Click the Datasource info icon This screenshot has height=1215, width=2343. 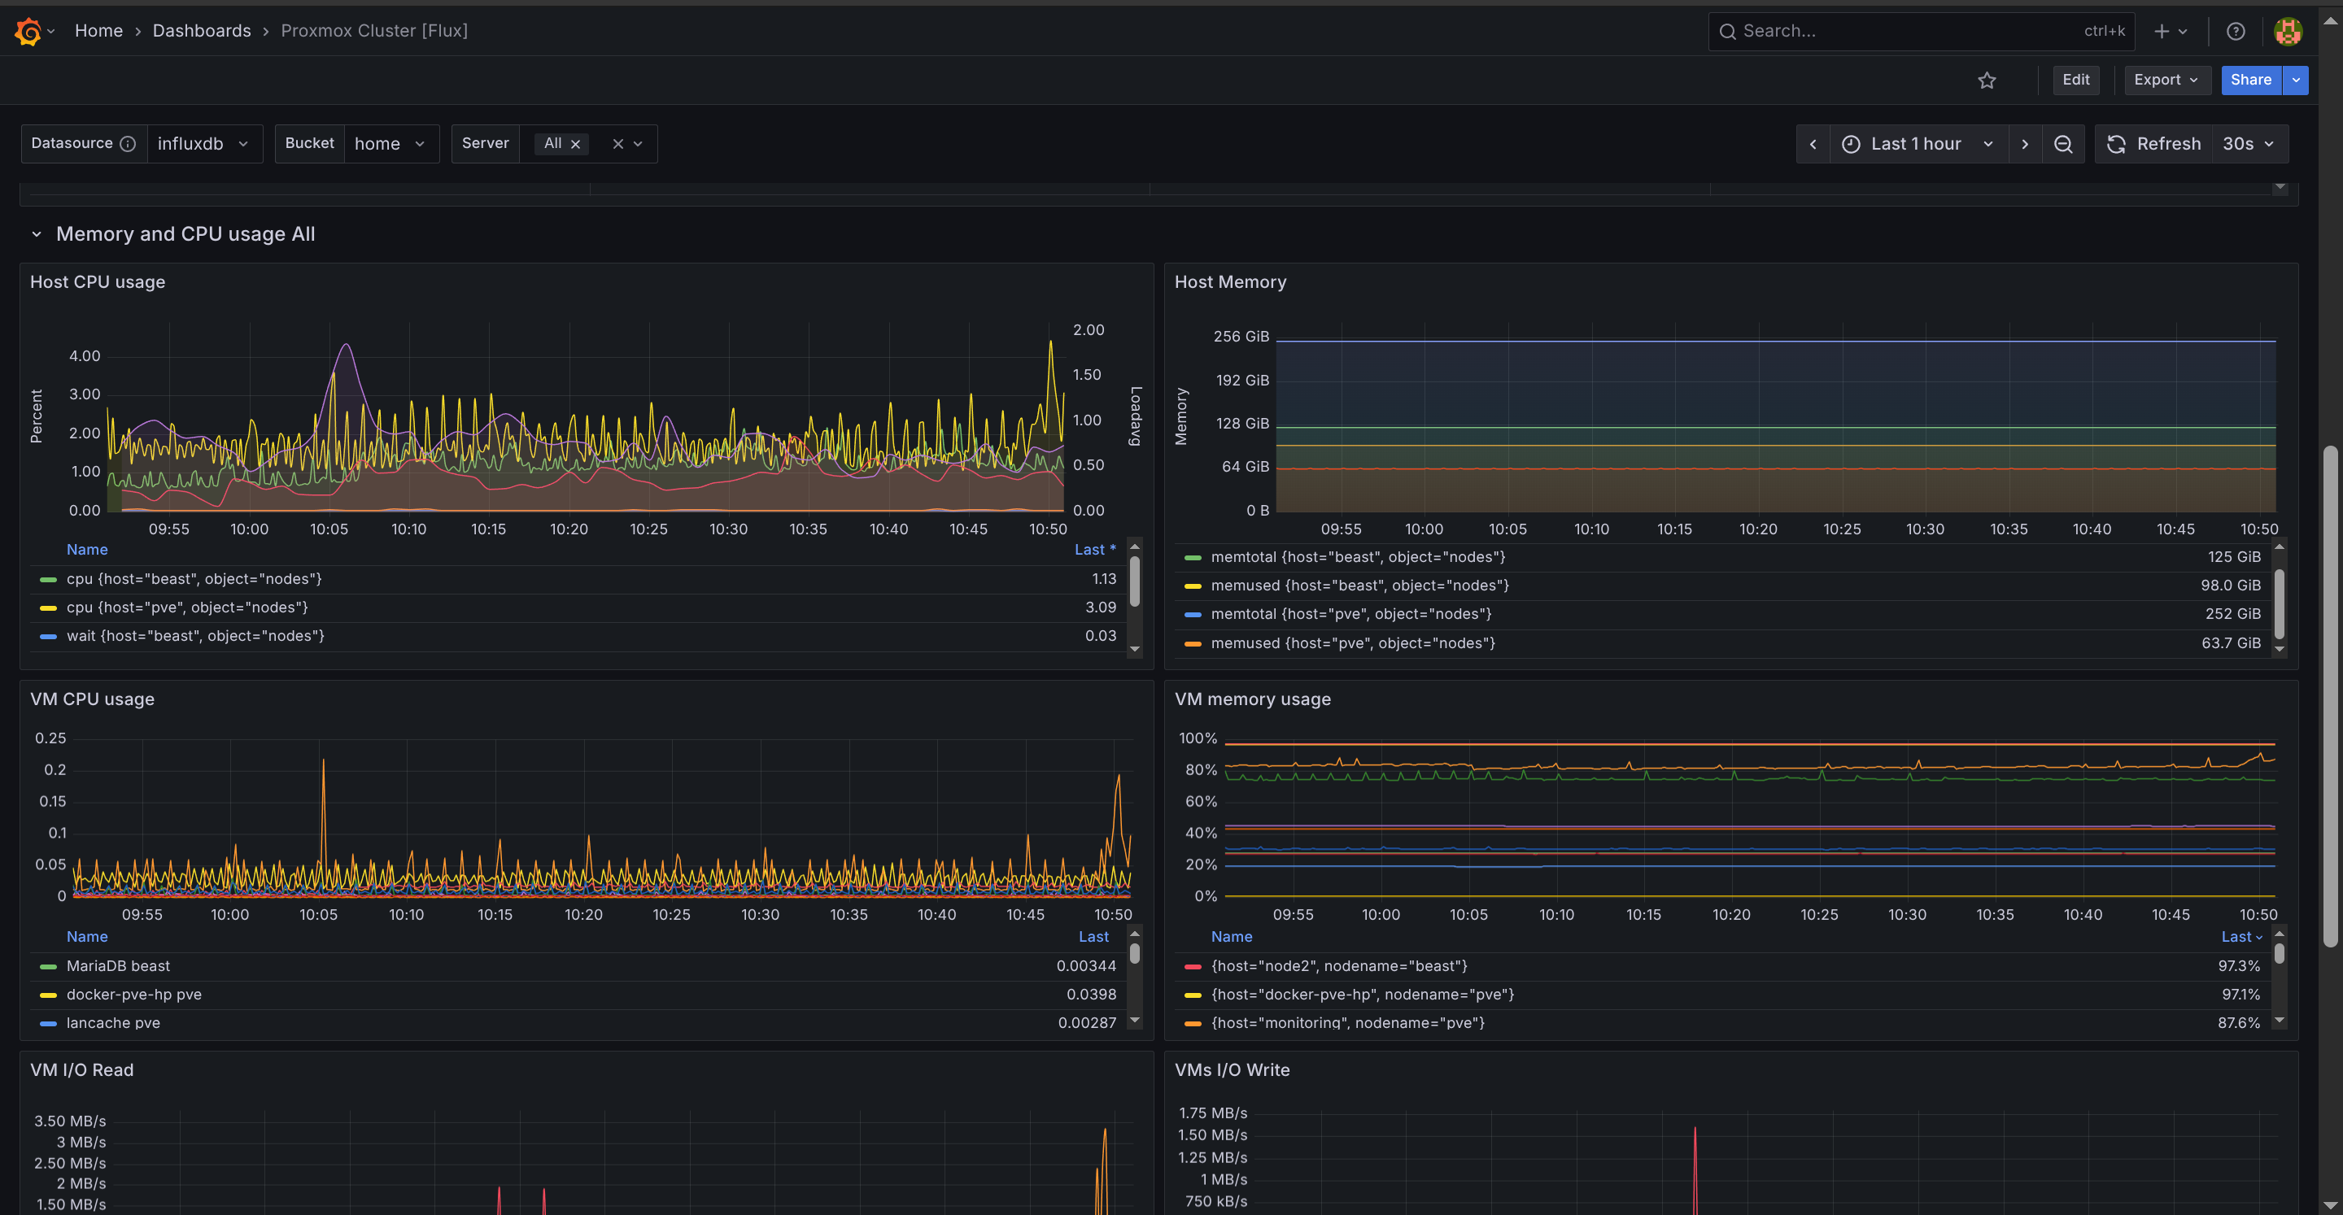click(129, 144)
